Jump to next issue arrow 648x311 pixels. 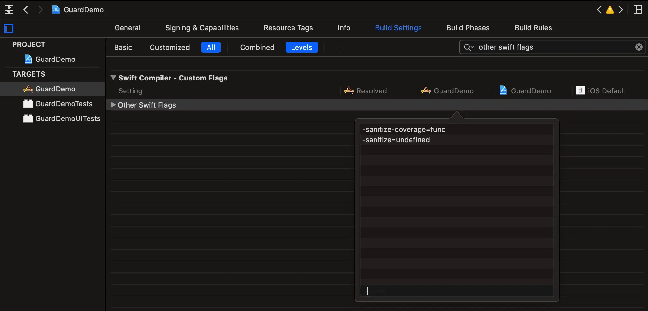pyautogui.click(x=621, y=10)
